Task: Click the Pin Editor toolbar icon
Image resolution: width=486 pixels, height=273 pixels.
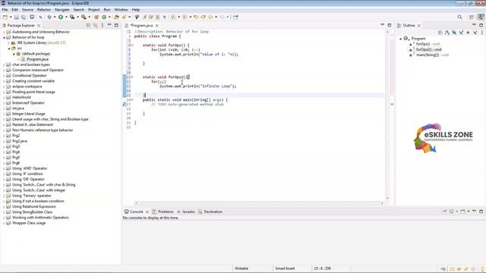Action: pos(235,17)
